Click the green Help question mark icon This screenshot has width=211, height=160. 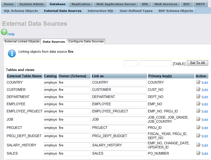tap(4, 32)
